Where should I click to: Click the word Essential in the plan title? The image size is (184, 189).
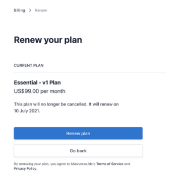26,82
